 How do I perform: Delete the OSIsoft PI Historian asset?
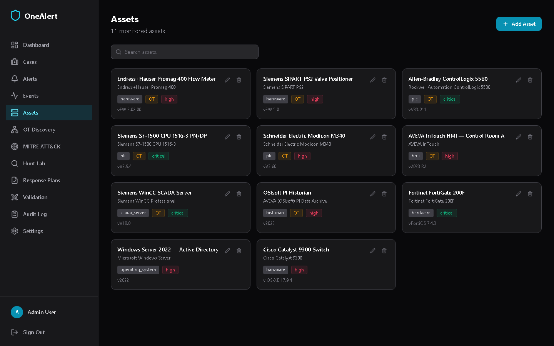(384, 194)
